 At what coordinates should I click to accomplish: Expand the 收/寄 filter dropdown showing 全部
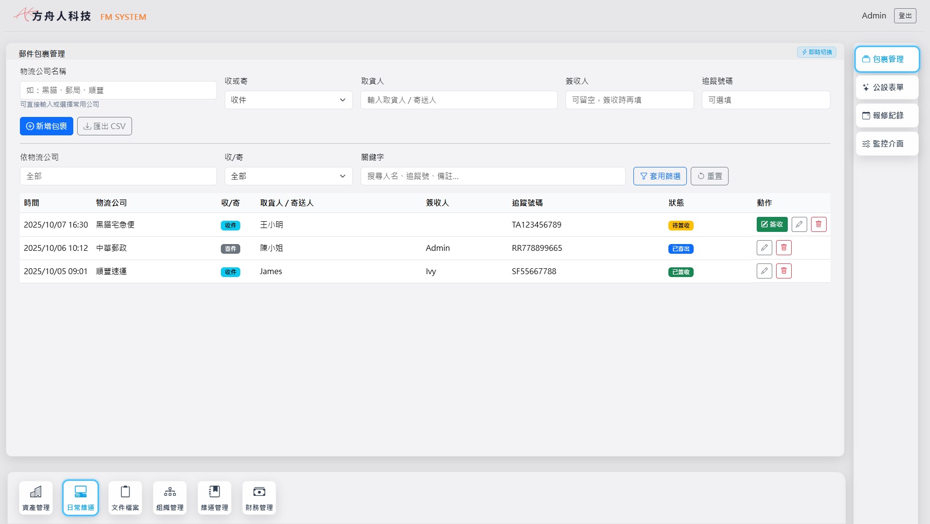click(x=288, y=176)
